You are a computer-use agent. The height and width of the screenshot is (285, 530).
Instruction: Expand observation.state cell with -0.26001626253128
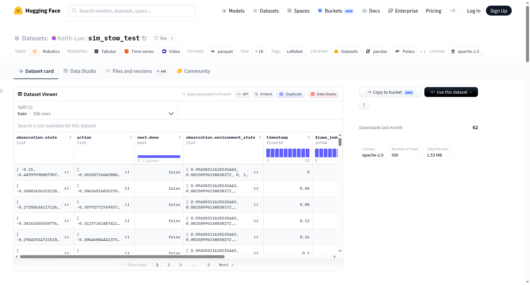coord(67,188)
